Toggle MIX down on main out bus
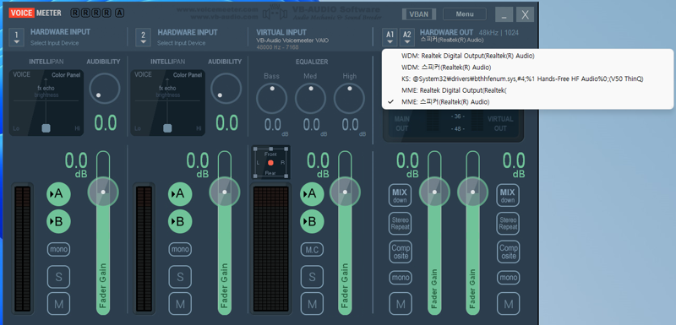The image size is (676, 325). tap(400, 196)
